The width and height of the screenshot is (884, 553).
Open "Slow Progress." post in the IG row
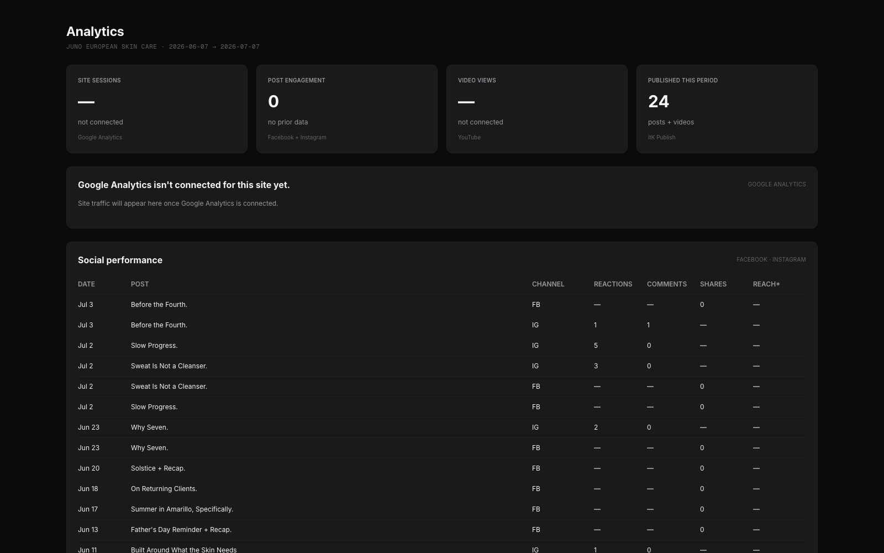[x=154, y=346]
